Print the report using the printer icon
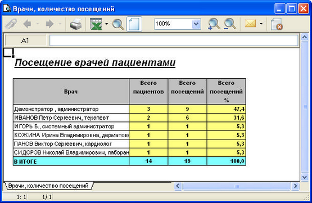 (x=76, y=24)
